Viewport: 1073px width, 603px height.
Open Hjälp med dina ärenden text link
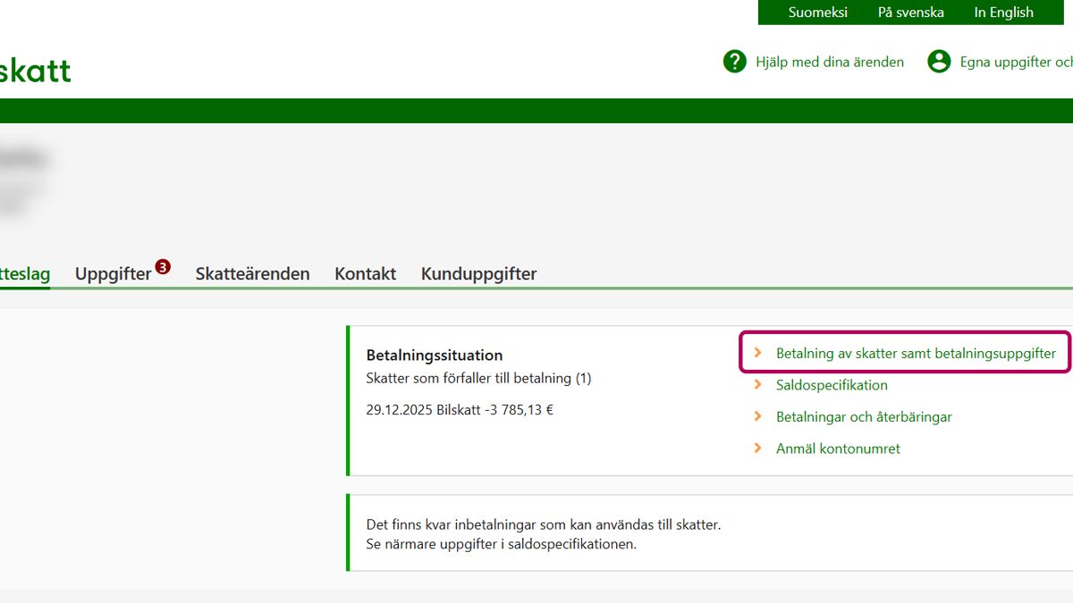pyautogui.click(x=829, y=62)
